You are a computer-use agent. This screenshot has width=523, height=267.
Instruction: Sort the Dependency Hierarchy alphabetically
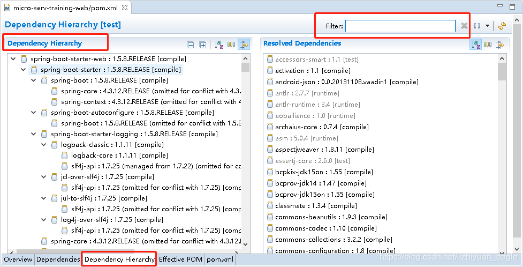[x=219, y=45]
